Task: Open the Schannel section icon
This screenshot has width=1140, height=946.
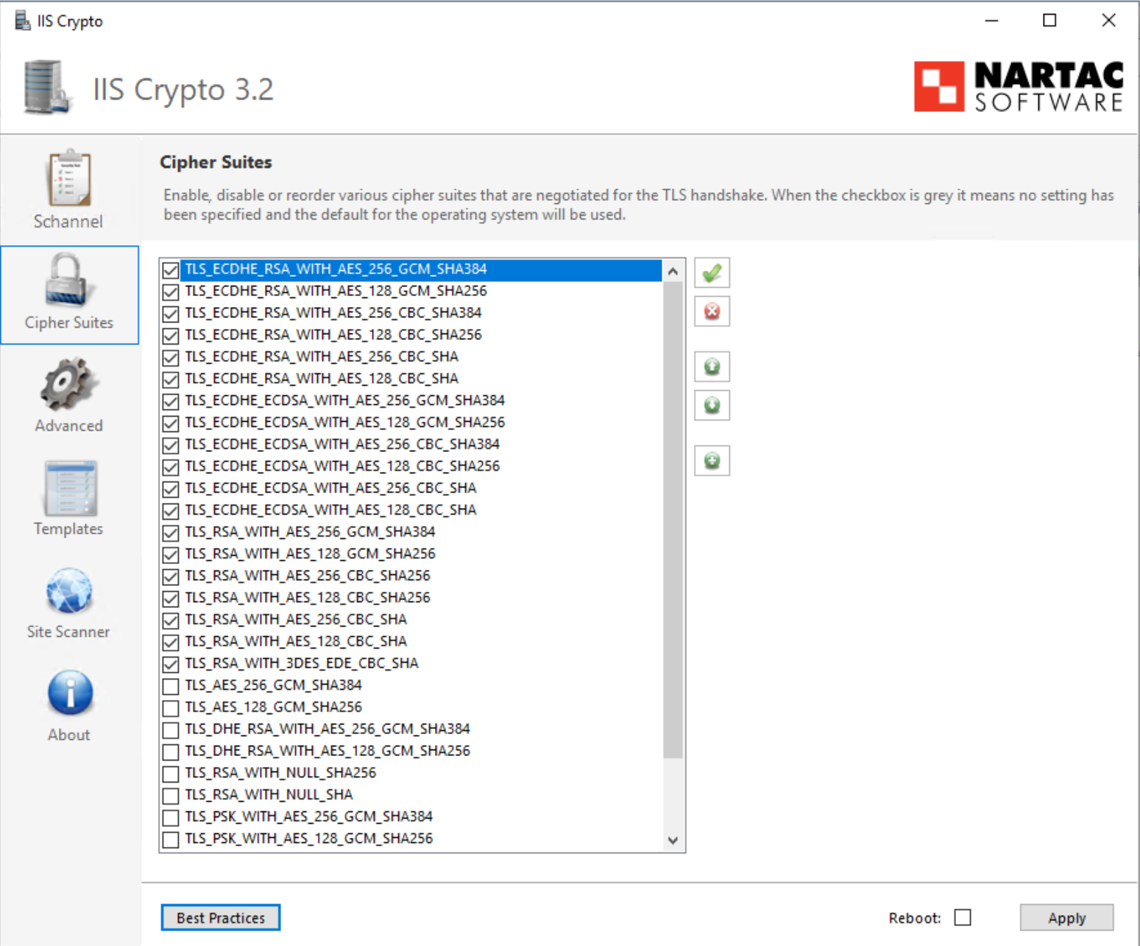Action: [69, 179]
